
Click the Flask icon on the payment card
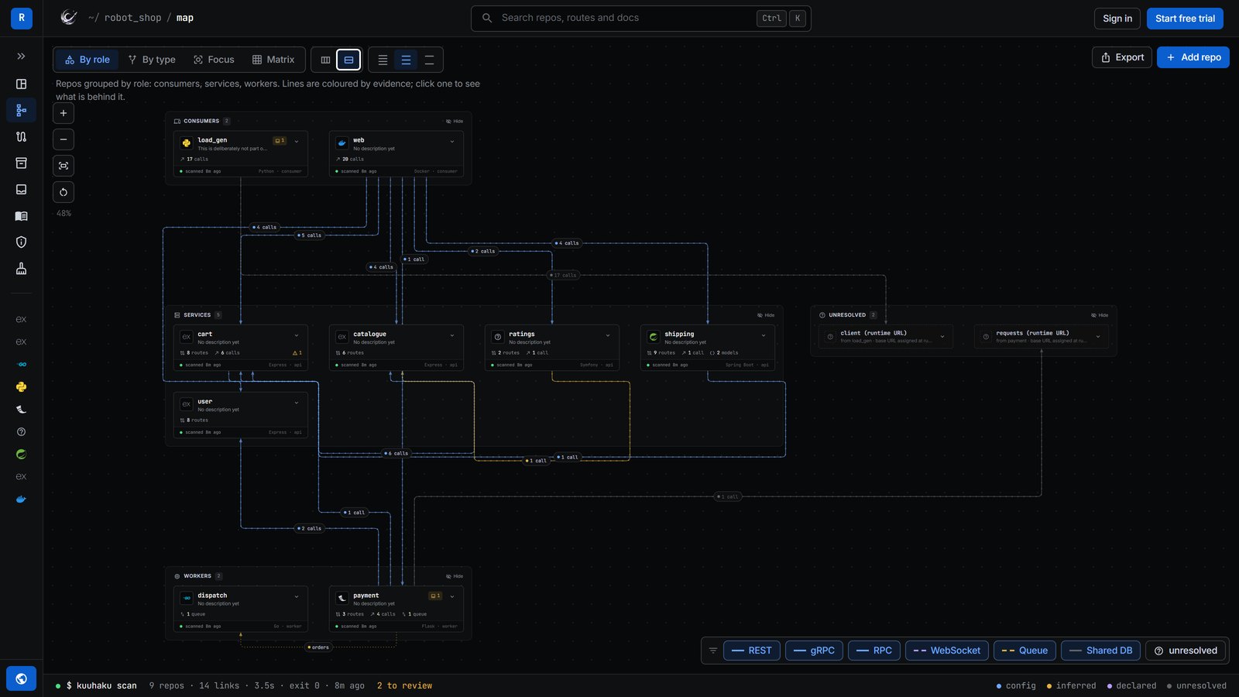click(341, 599)
